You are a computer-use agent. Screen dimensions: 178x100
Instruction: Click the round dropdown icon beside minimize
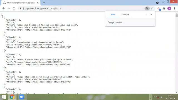click(x=157, y=3)
